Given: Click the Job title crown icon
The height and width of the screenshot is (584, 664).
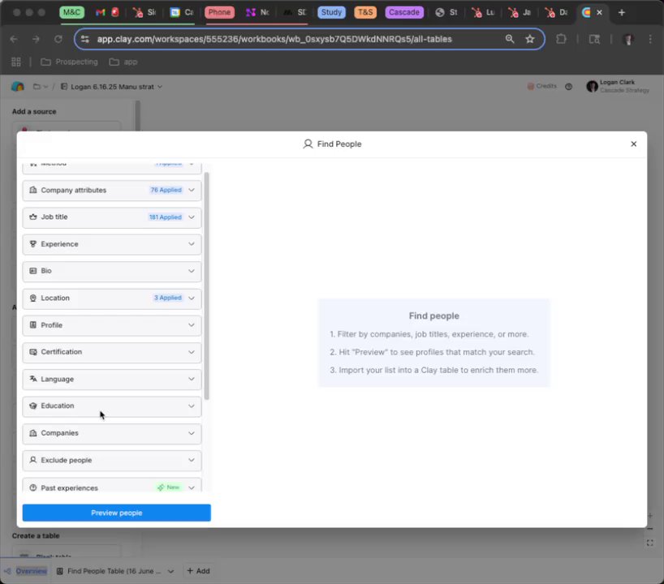Looking at the screenshot, I should tap(33, 217).
